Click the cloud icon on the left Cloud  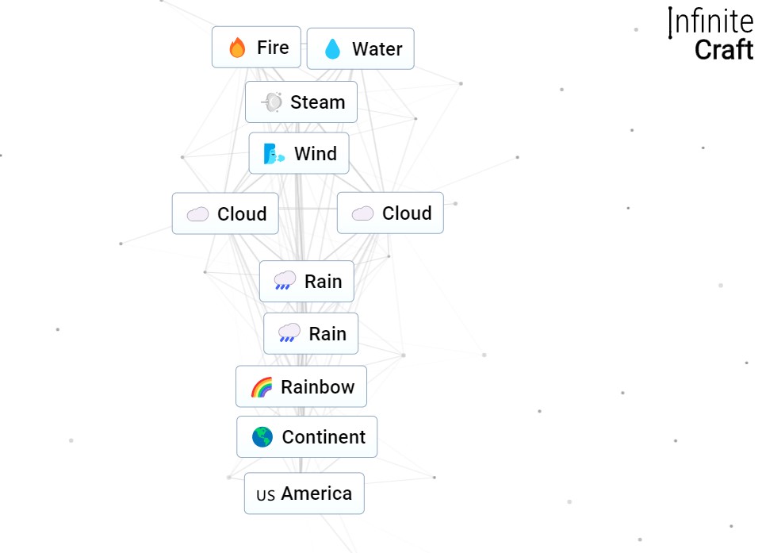(197, 214)
